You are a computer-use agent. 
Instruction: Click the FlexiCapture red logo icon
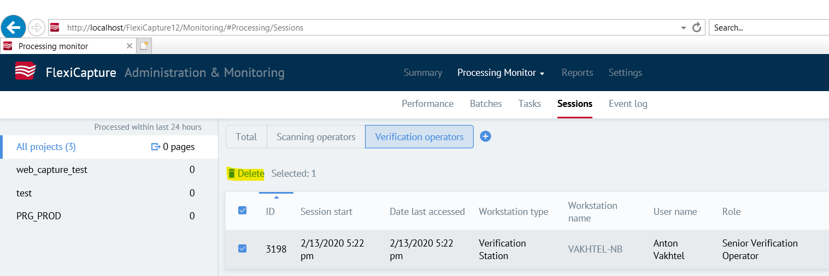coord(25,72)
